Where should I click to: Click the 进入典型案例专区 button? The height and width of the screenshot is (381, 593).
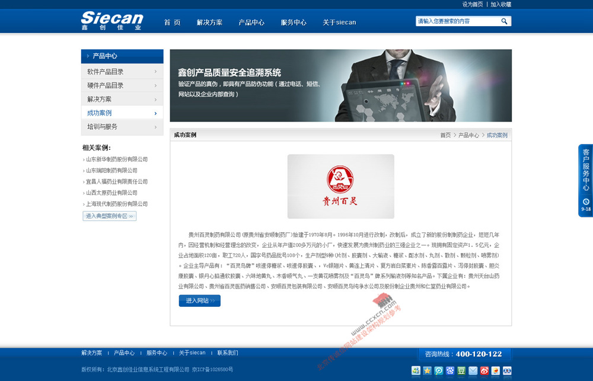pos(109,216)
